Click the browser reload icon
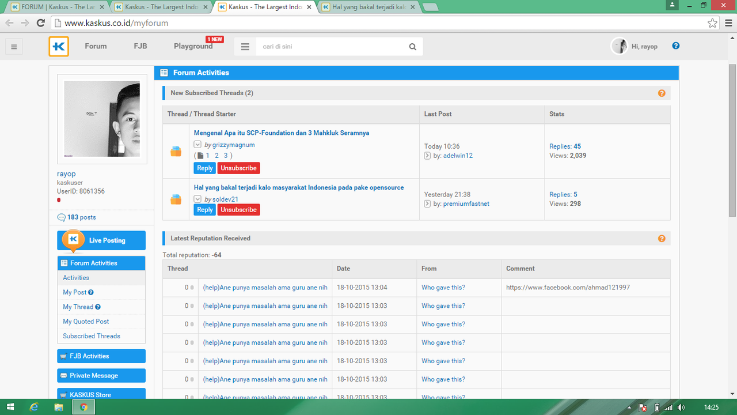Viewport: 737px width, 415px height. 40,23
